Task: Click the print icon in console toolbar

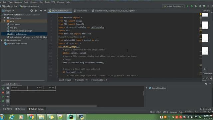Action: click(8, 97)
